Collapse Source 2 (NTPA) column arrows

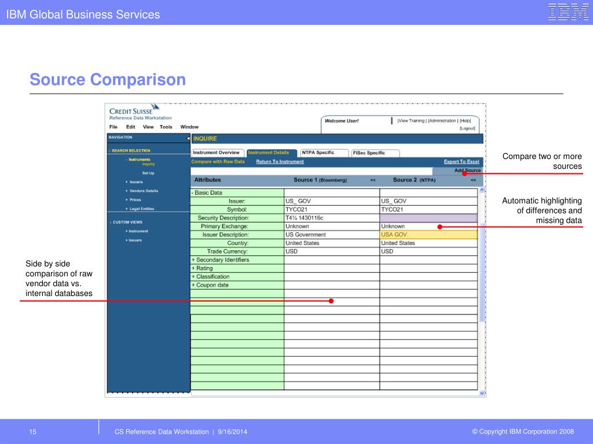click(x=473, y=180)
